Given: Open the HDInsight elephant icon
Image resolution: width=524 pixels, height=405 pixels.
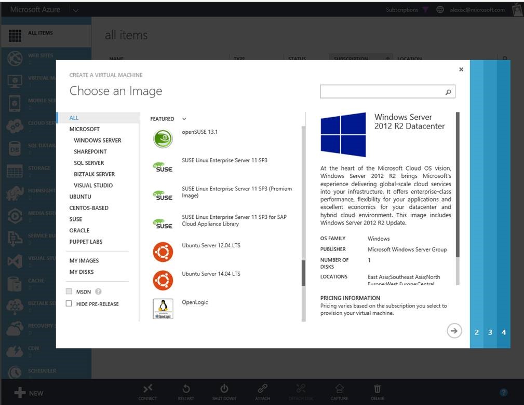Looking at the screenshot, I should [15, 193].
